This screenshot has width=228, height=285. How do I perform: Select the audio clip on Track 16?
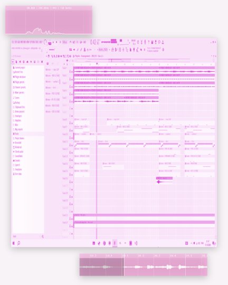[164, 180]
